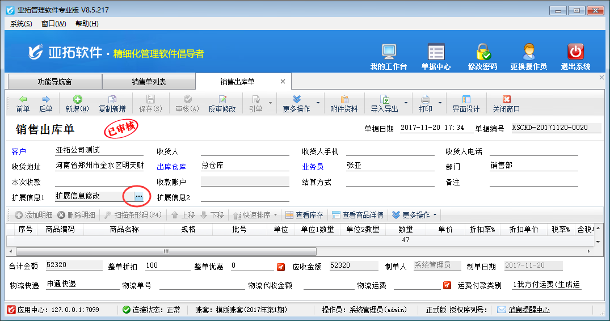Click the ellipsis button beside 扩展信息1
The width and height of the screenshot is (610, 321).
(138, 196)
